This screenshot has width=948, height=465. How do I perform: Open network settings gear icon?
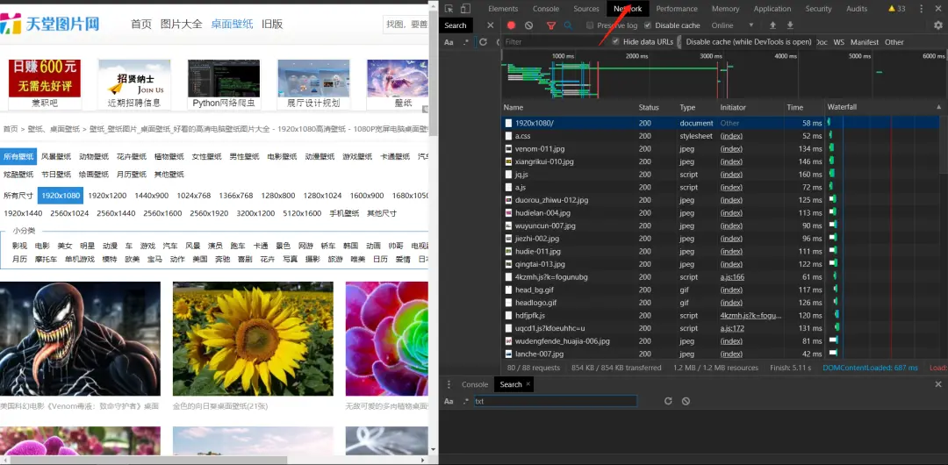tap(938, 25)
